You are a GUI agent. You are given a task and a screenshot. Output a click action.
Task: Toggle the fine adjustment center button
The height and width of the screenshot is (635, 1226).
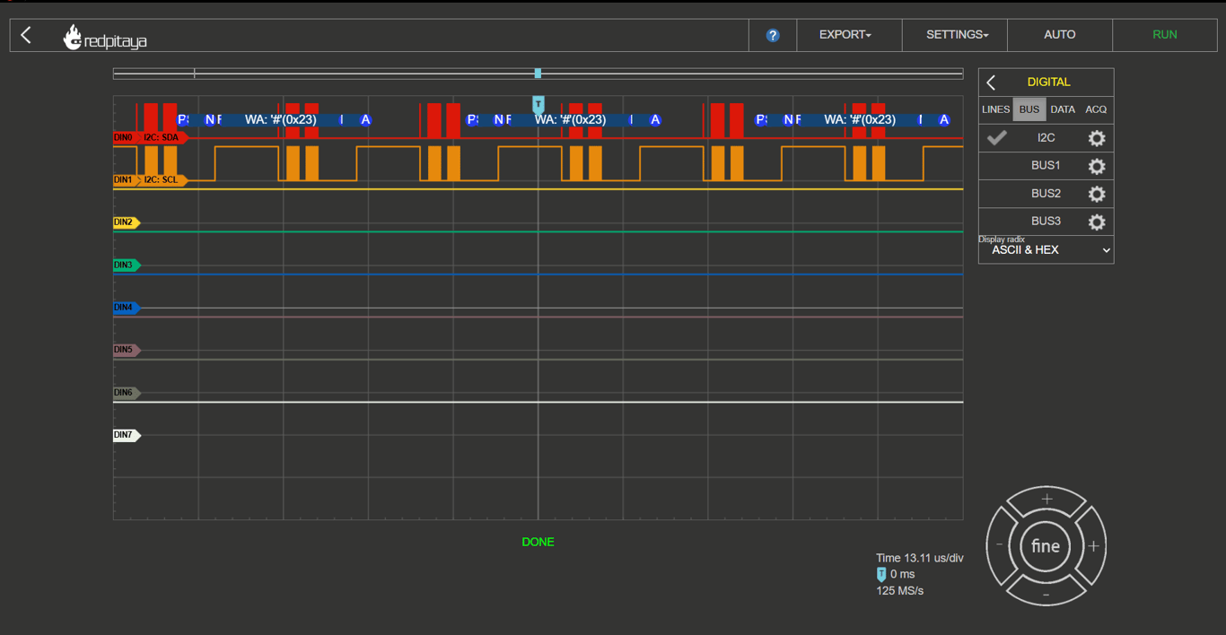(x=1046, y=546)
